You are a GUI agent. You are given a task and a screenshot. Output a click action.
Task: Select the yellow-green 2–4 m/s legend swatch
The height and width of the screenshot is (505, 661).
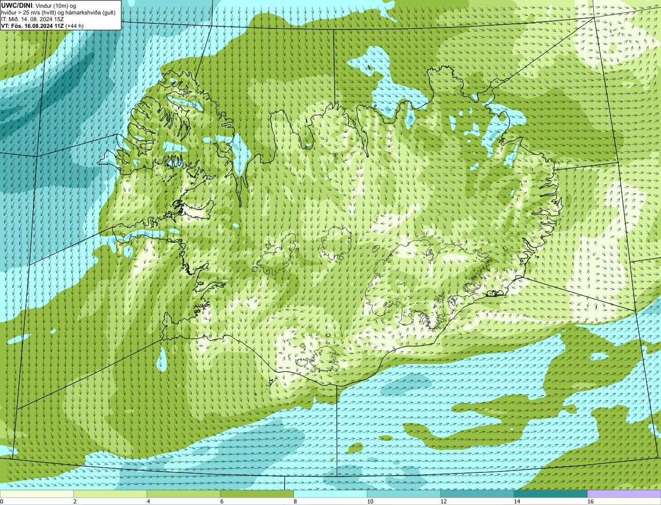pyautogui.click(x=110, y=494)
